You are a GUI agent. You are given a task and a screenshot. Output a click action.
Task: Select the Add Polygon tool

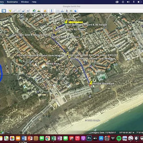[15, 11]
